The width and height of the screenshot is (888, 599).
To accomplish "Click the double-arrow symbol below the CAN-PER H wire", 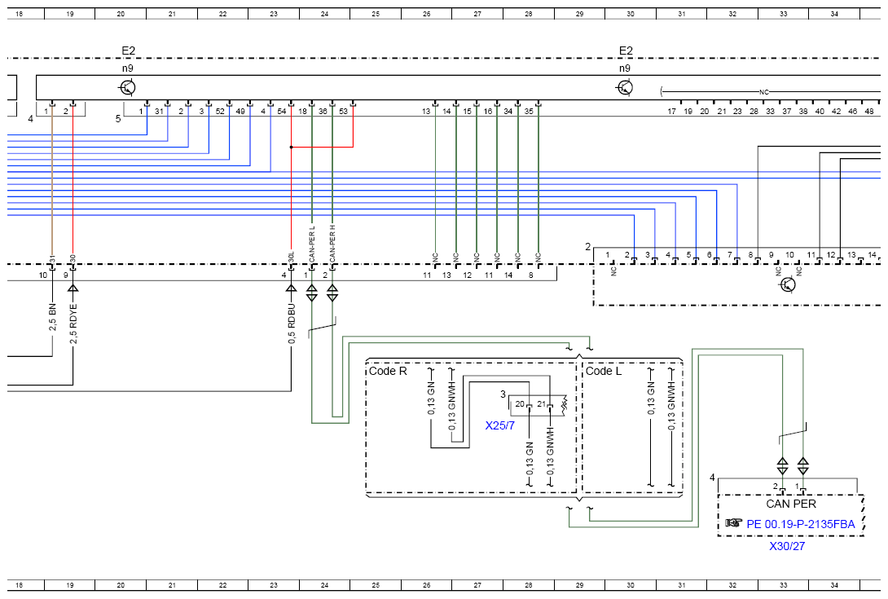I will point(332,293).
